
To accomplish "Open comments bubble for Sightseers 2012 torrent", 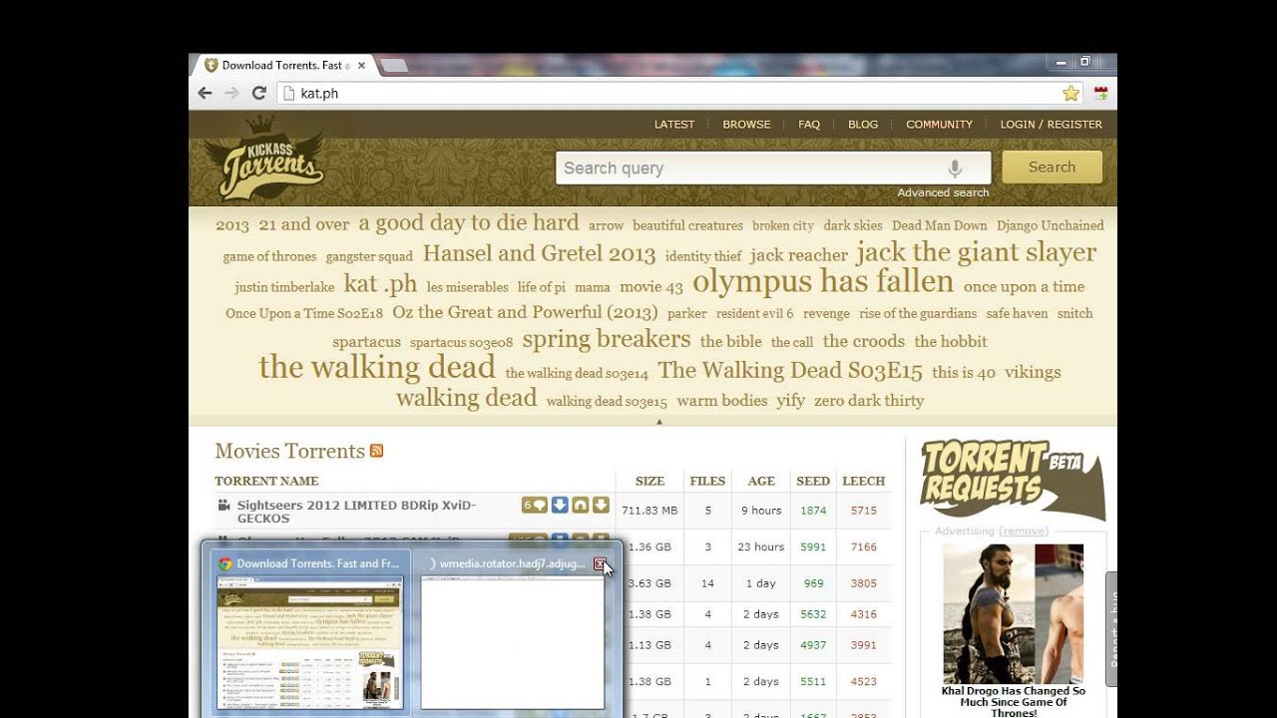I will [534, 506].
